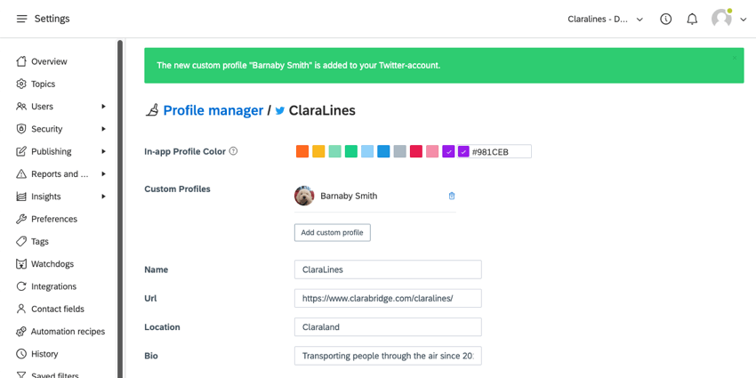
Task: Click the info icon in top bar
Action: click(x=666, y=19)
